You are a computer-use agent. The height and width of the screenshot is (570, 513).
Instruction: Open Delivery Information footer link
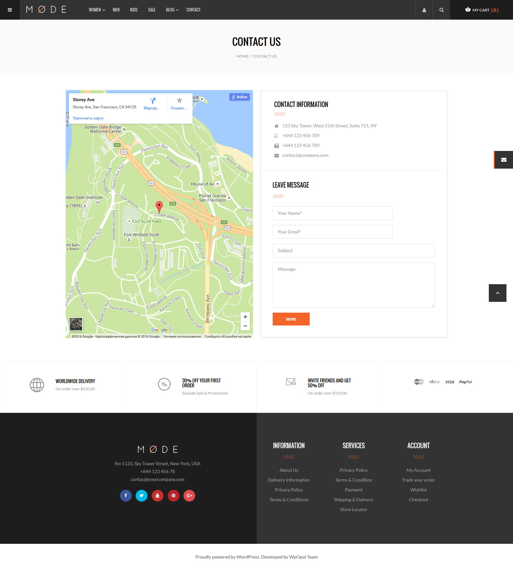pos(289,480)
